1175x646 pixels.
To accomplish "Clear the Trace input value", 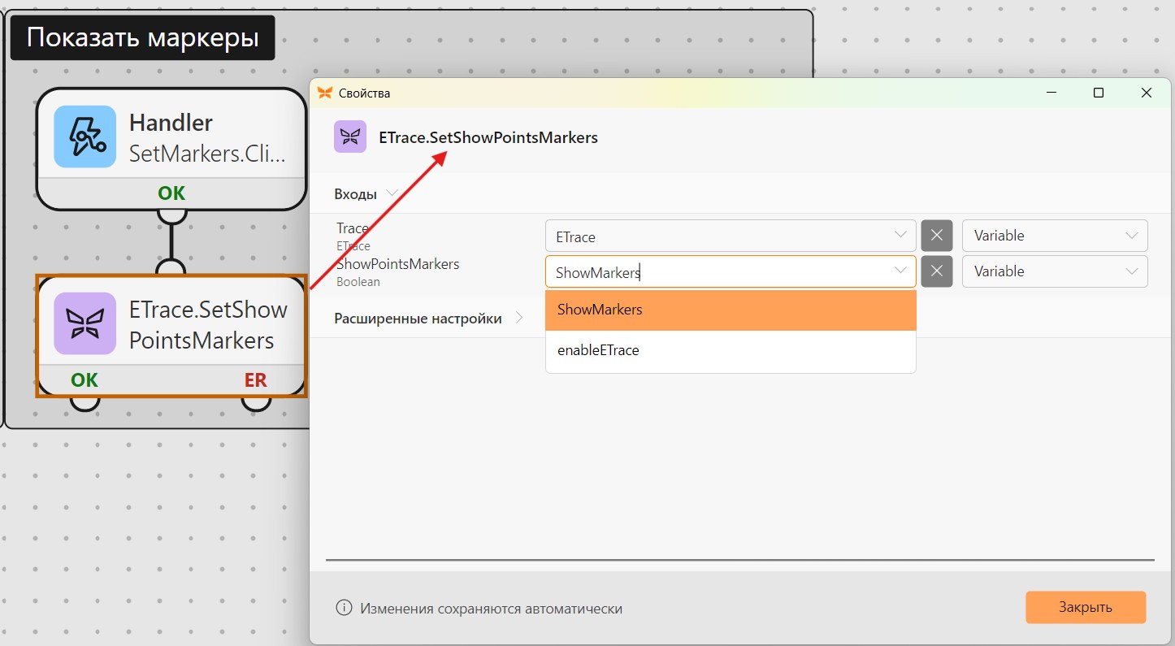I will tap(936, 236).
